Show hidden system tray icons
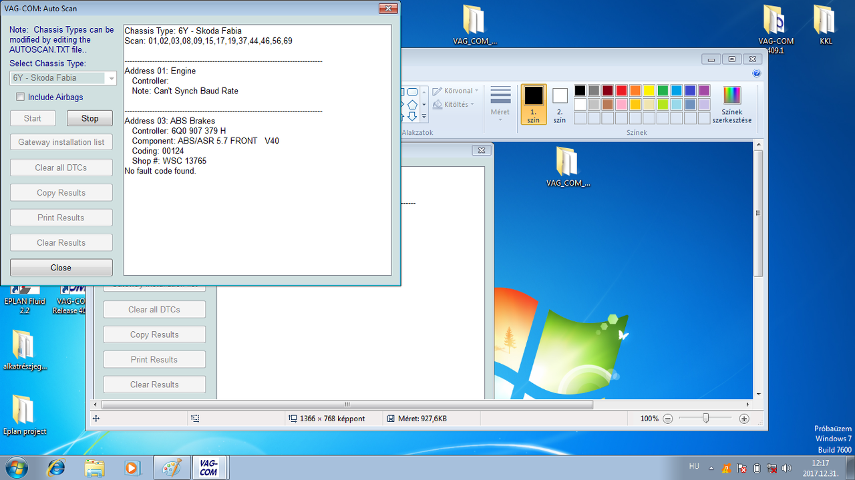The width and height of the screenshot is (855, 480). click(711, 468)
